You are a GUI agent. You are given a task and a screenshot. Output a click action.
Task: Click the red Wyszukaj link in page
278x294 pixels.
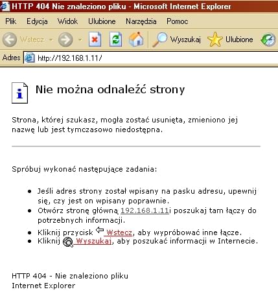[x=93, y=241]
